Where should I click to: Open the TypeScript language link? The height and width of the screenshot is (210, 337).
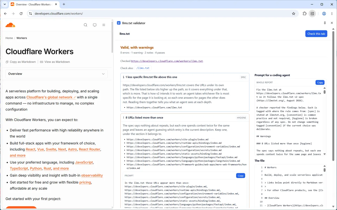(x=19, y=169)
